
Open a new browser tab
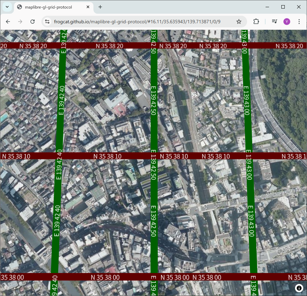coord(100,7)
